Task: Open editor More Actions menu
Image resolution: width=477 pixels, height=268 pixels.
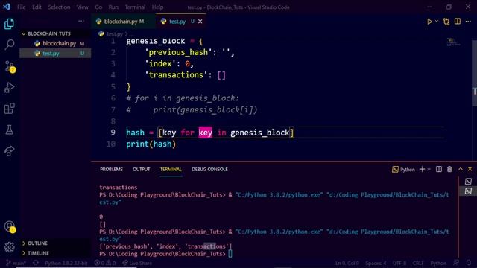Action: (x=468, y=22)
